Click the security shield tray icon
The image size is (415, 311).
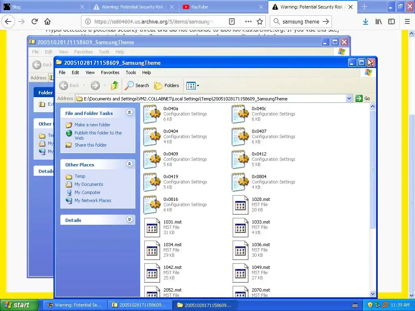370,305
